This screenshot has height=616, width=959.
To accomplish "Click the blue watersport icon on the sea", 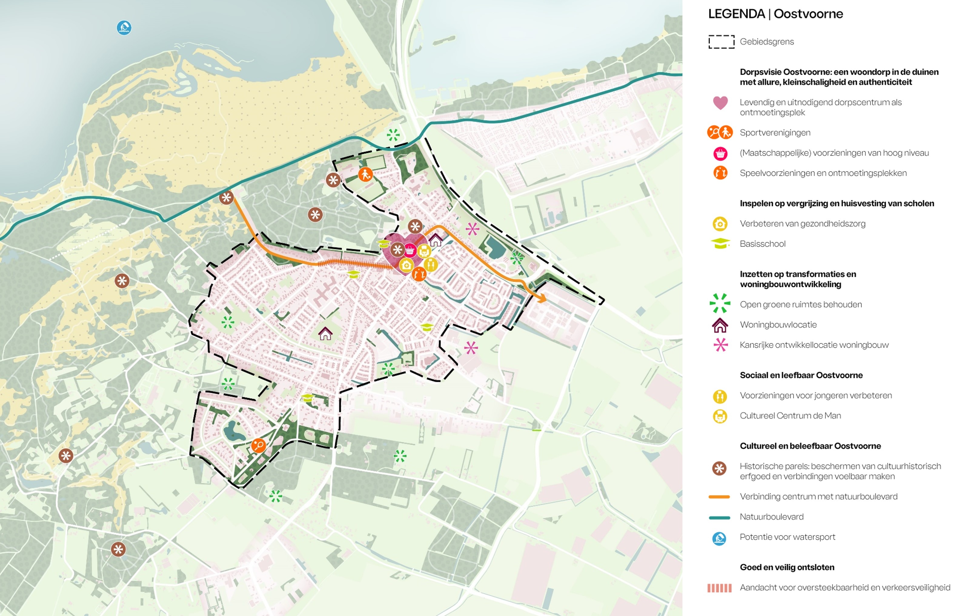I will click(124, 28).
